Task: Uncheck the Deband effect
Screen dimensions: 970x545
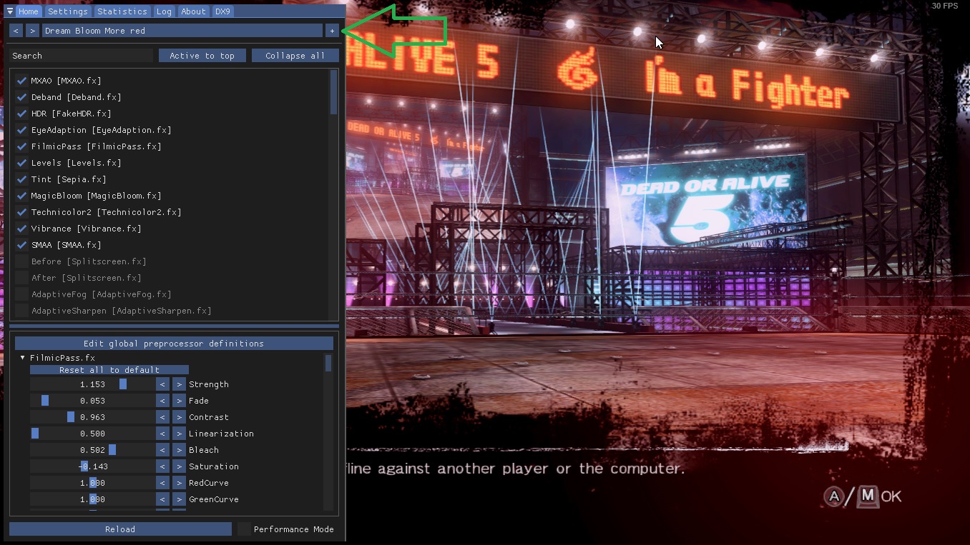Action: (x=21, y=97)
